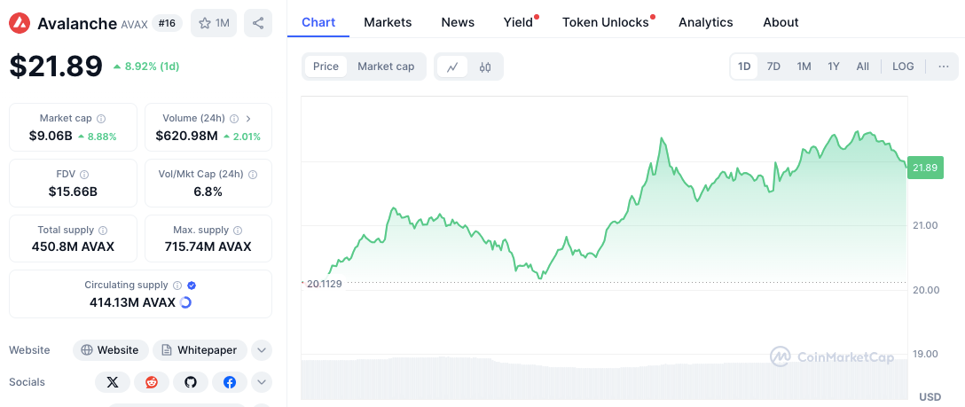Open the Whitepaper link
This screenshot has height=407, width=965.
[200, 350]
